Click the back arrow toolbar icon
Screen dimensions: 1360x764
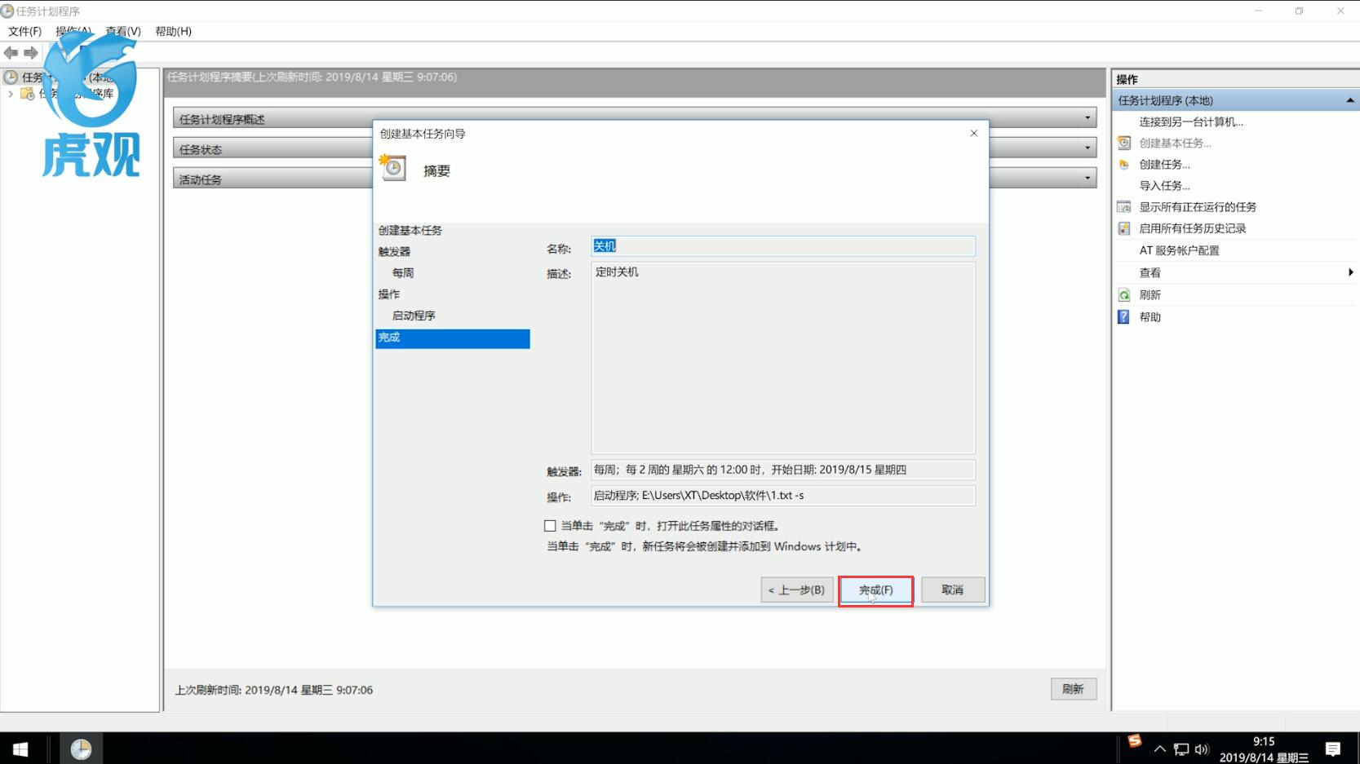click(11, 53)
